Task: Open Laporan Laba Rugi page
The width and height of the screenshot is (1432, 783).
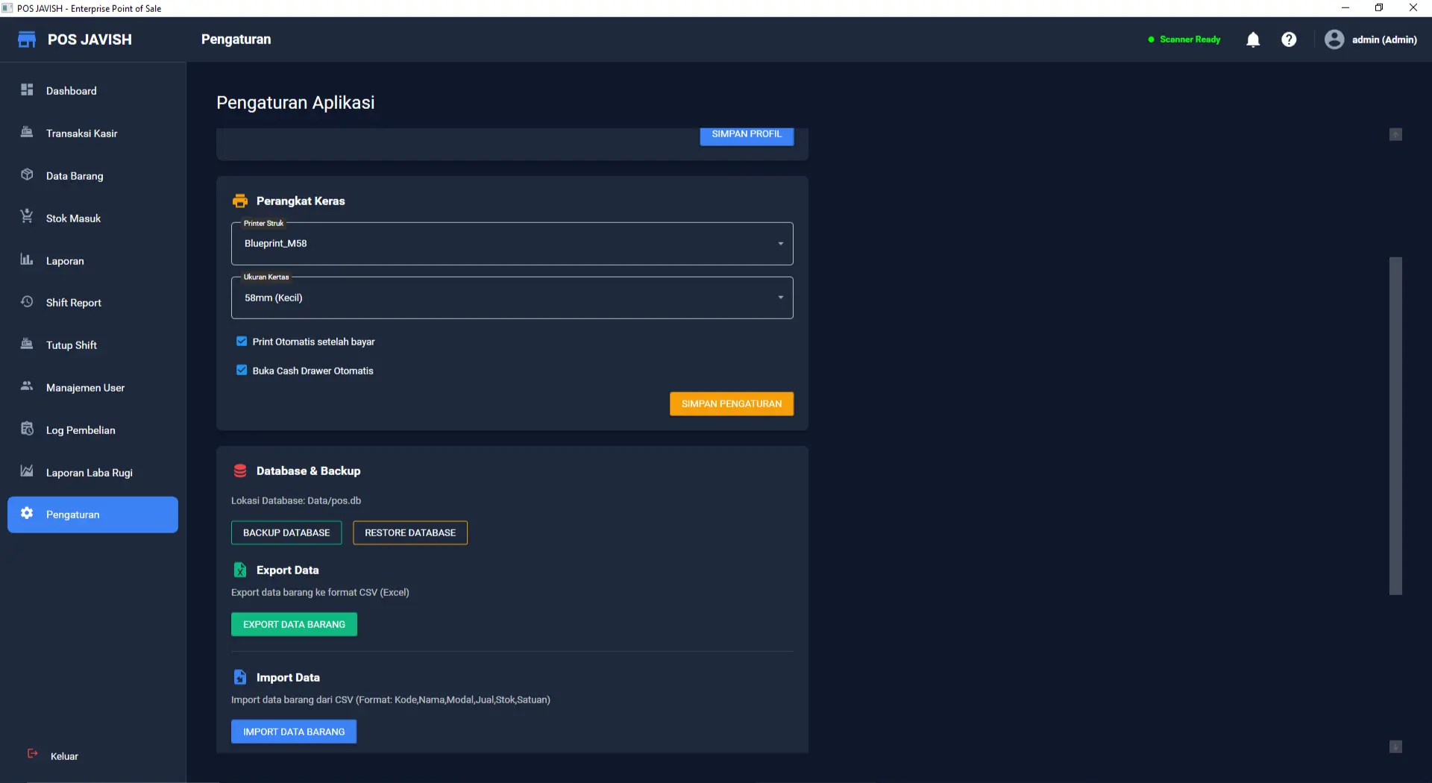Action: tap(89, 473)
